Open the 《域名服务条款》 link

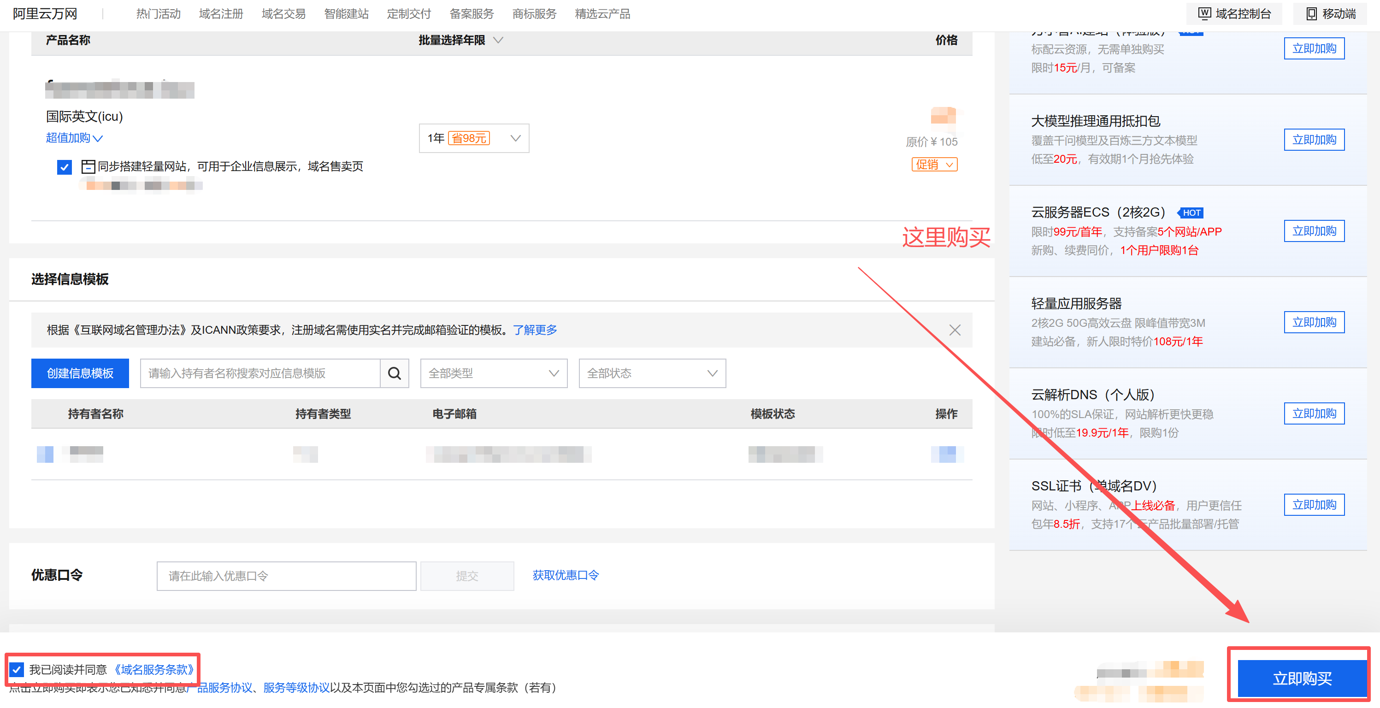pos(154,669)
